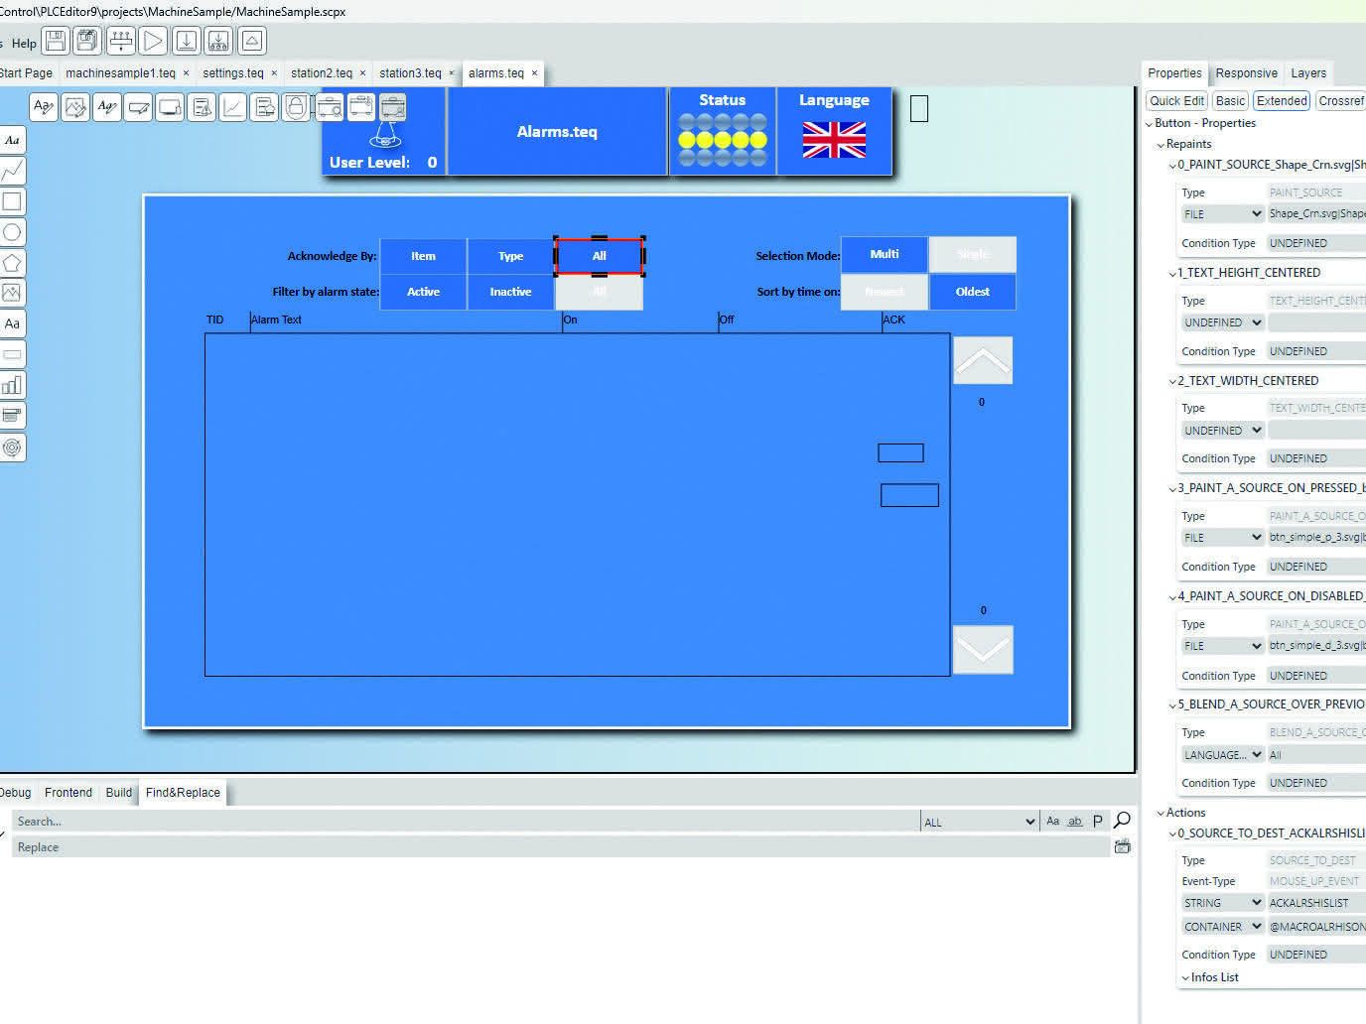Click the Extended properties button
Screen dimensions: 1366x1024
point(1282,100)
